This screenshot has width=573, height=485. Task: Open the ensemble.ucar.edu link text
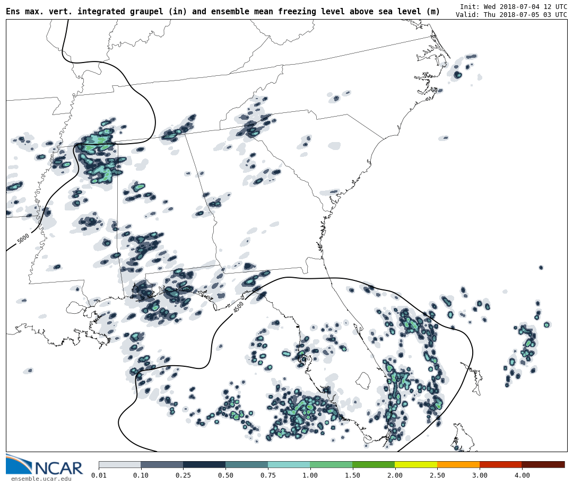41,479
